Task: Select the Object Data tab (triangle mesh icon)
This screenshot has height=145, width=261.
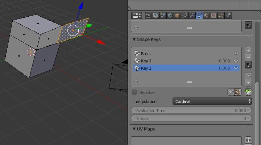Action: tap(199, 16)
